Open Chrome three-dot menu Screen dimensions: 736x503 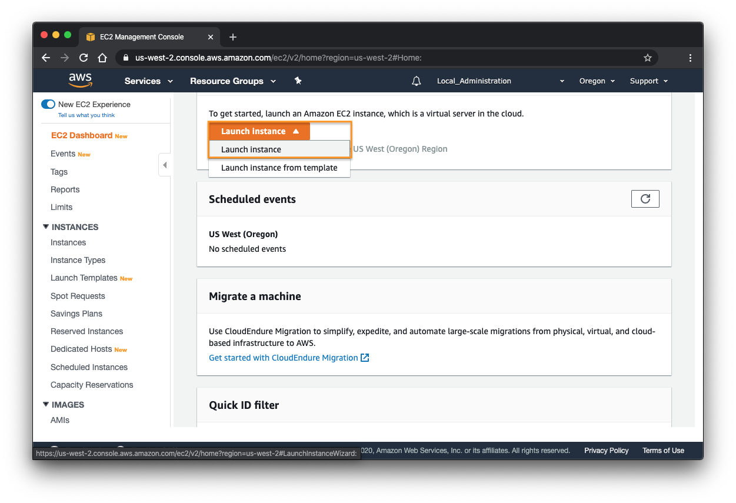pos(690,58)
